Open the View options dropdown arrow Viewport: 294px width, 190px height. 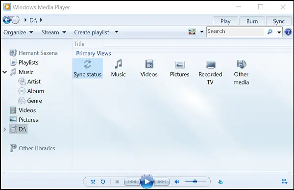tap(202, 31)
